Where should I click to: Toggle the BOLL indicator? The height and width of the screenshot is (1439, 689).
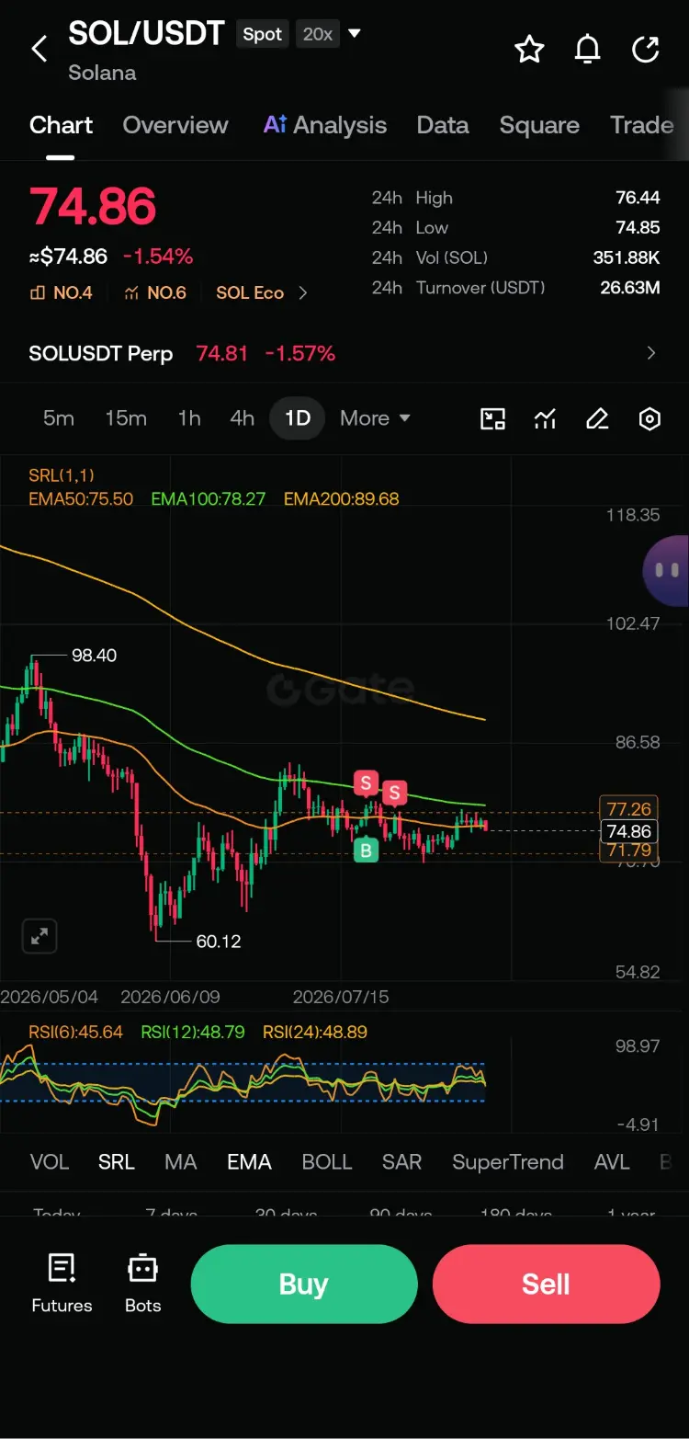click(327, 1162)
